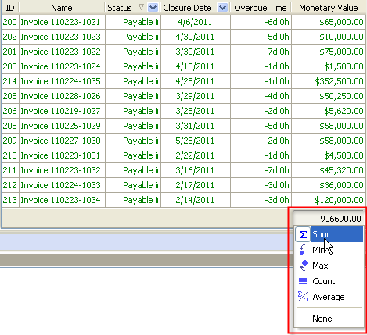The image size is (367, 335).
Task: Select the Invoice 110224-1035 row
Action: [x=183, y=81]
